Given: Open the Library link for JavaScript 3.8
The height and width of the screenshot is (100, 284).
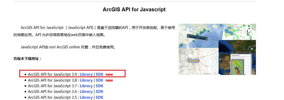Looking at the screenshot, I should click(x=86, y=80).
